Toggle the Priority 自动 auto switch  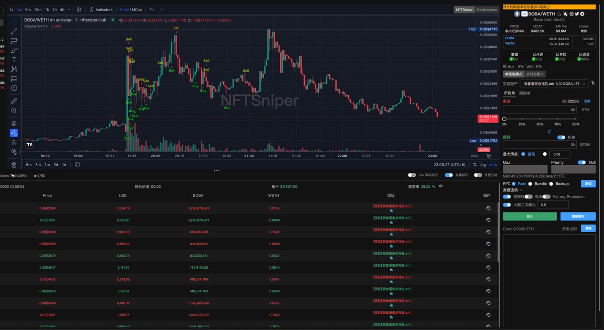coord(582,162)
